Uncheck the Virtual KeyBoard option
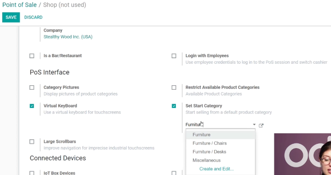Screen dimensions: 331x175 tap(32, 106)
